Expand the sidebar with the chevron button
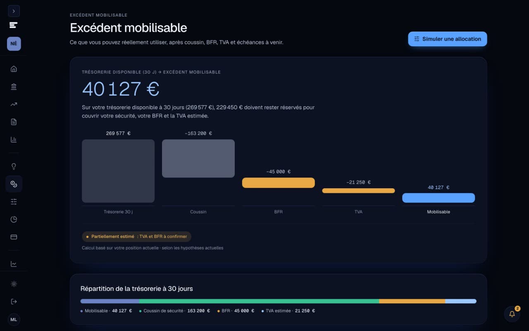Viewport: 529px width, 331px height. [x=14, y=11]
